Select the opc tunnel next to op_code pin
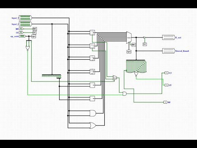The image size is (197, 148). [34, 37]
